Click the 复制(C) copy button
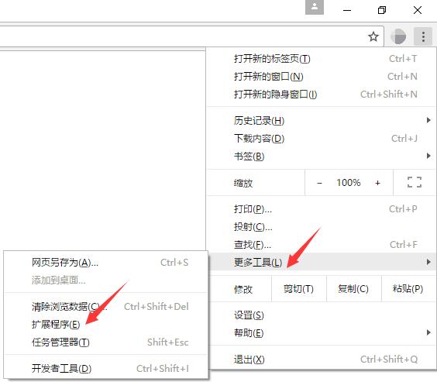Image resolution: width=437 pixels, height=382 pixels. pyautogui.click(x=353, y=289)
